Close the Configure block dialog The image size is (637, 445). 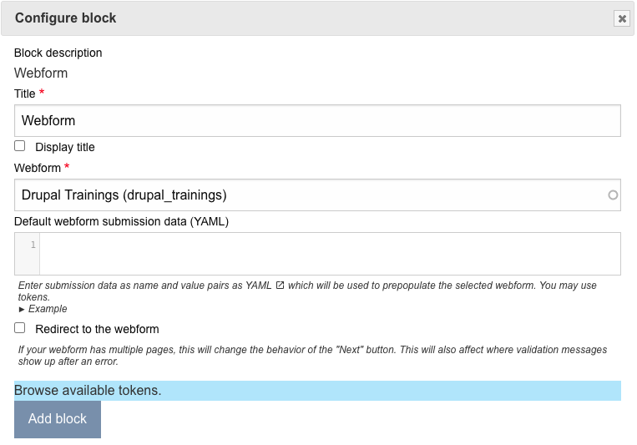tap(621, 18)
